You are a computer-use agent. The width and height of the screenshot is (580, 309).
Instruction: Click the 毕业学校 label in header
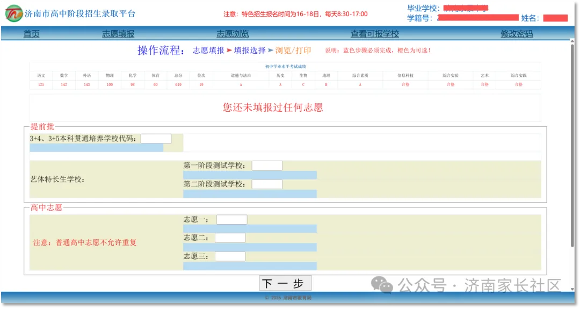(423, 8)
